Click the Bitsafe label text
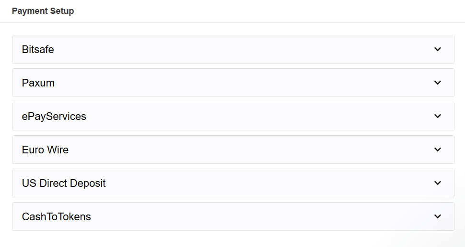The image size is (465, 247). click(x=38, y=49)
